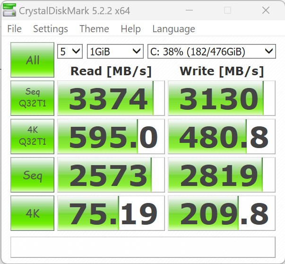Click the Seq write result 2819
This screenshot has width=285, height=264.
(x=222, y=175)
